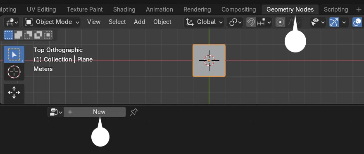Select the subtract selection mode icon

coord(29,35)
